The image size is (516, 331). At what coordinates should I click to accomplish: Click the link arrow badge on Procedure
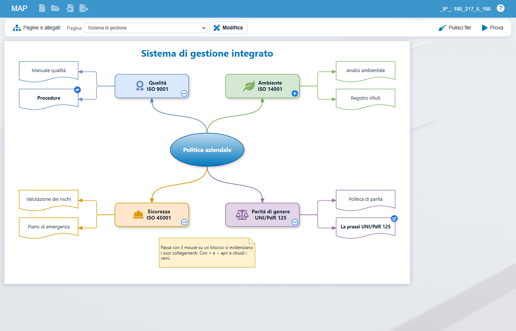(x=77, y=90)
